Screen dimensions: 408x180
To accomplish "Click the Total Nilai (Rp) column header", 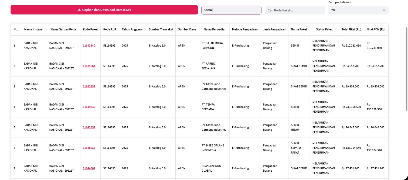I will point(351,29).
